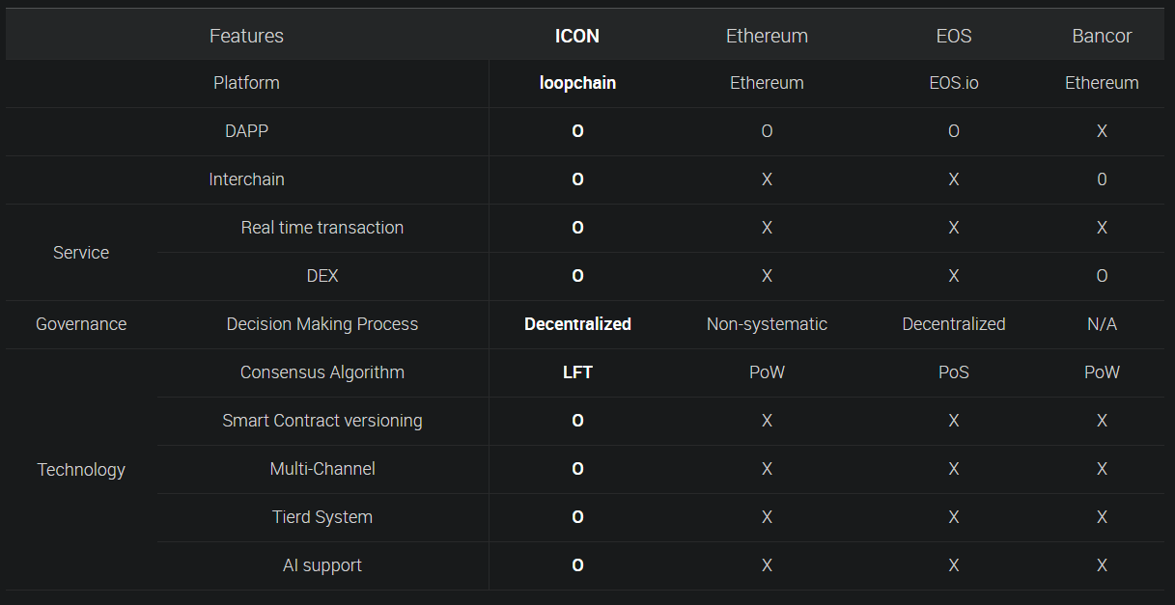Image resolution: width=1175 pixels, height=605 pixels.
Task: Click the Decision Making Process label
Action: point(322,324)
